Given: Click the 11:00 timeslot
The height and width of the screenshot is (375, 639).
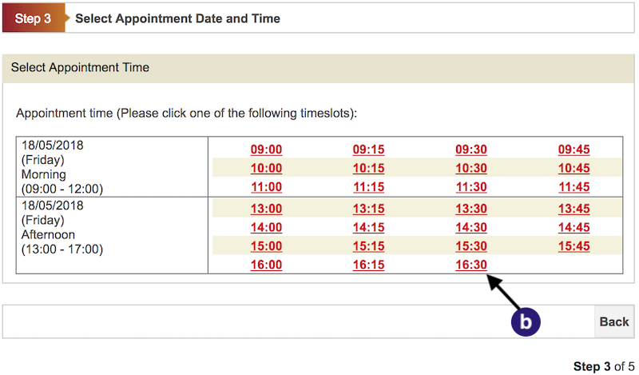Looking at the screenshot, I should [266, 187].
